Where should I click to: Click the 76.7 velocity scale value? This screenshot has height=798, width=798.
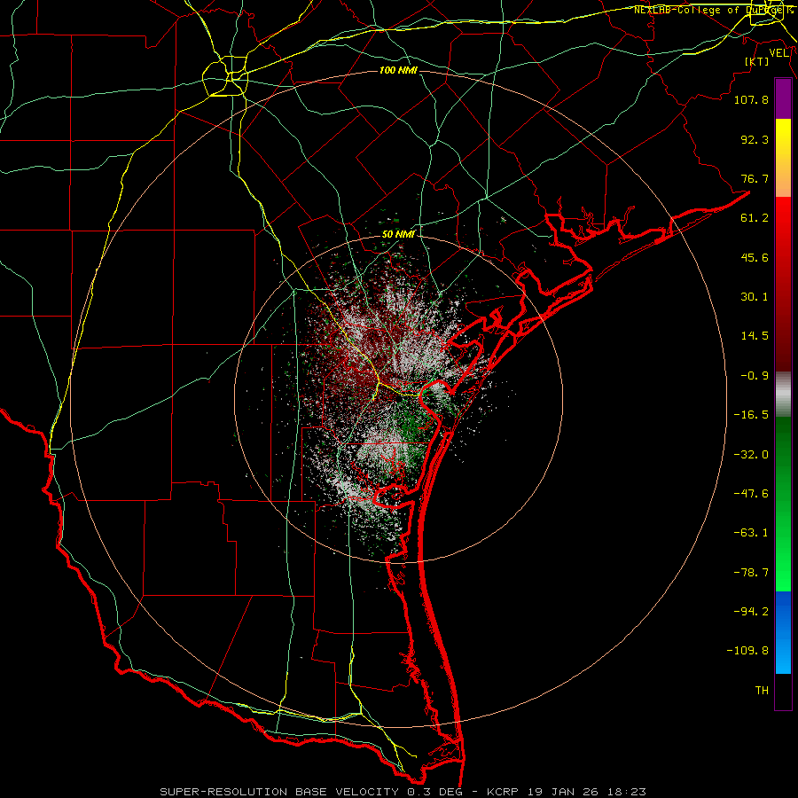(x=755, y=178)
